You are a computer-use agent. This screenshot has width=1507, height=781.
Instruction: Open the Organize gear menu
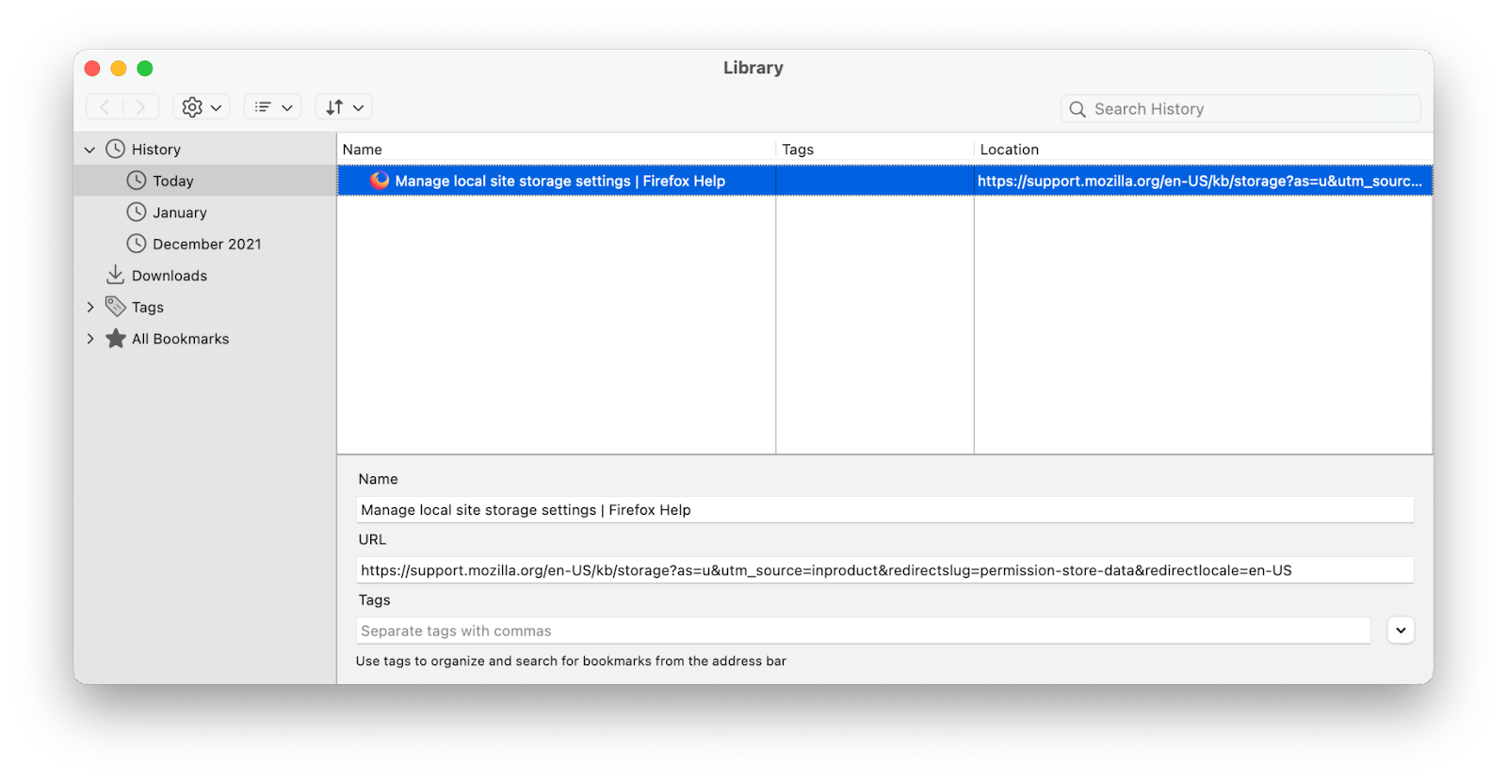(202, 107)
